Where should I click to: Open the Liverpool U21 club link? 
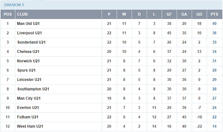(30, 33)
